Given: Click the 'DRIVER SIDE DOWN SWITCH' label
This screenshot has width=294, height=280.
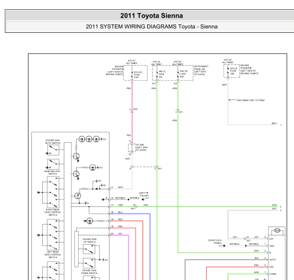Looking at the screenshot, I should 89,272.
